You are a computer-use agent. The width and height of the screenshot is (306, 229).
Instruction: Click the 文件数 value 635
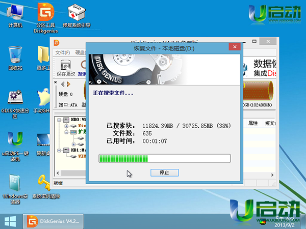(147, 133)
